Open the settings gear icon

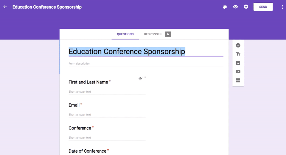click(x=246, y=7)
